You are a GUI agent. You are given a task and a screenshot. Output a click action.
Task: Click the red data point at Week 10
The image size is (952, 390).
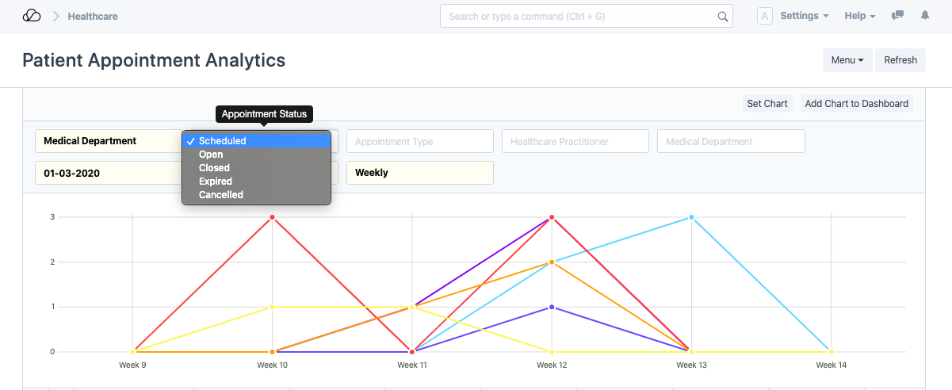[x=272, y=217]
